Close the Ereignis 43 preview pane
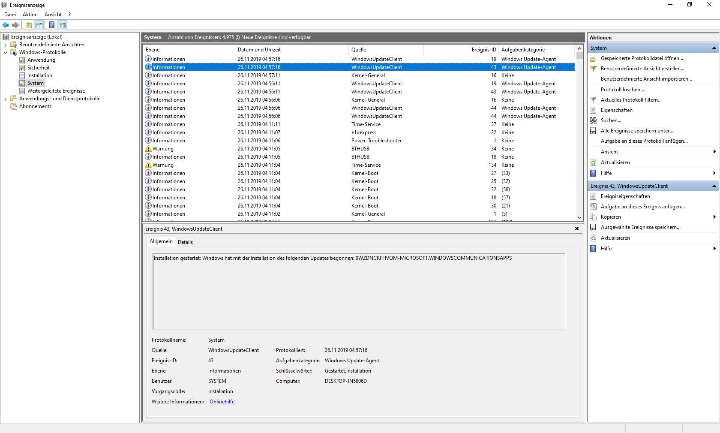The width and height of the screenshot is (720, 433). coord(577,229)
